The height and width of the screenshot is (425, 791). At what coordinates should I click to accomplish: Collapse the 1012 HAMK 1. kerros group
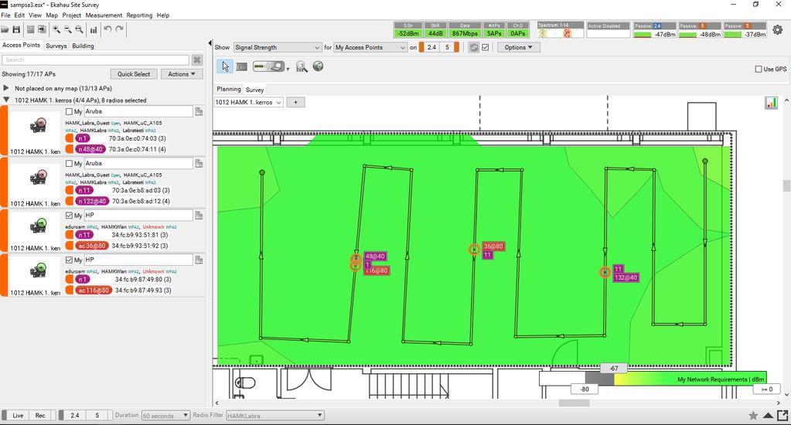[x=6, y=100]
